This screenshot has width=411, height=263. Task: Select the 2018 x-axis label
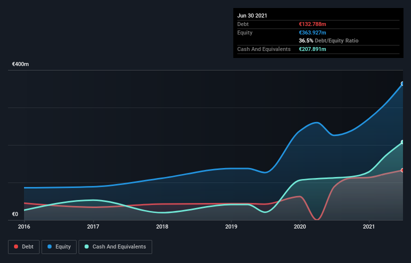[x=162, y=226]
